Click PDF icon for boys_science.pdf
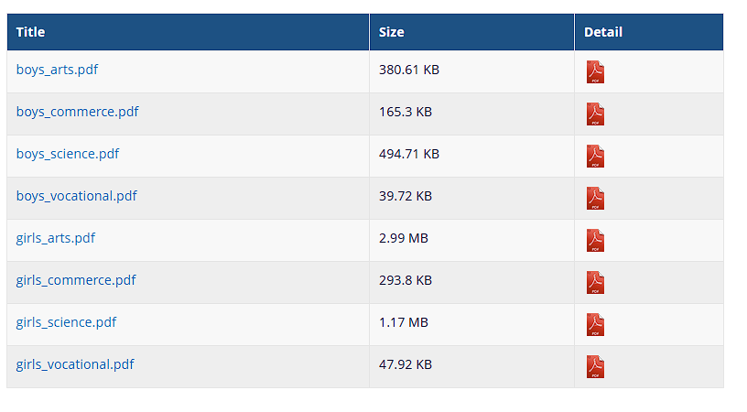747x412 pixels. point(595,157)
